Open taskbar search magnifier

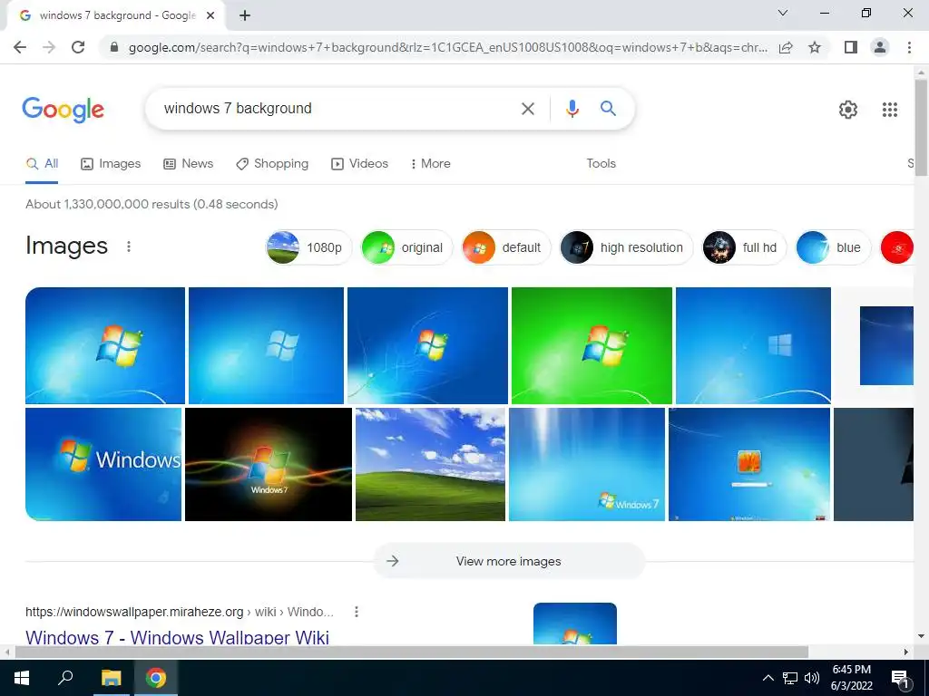[65, 678]
